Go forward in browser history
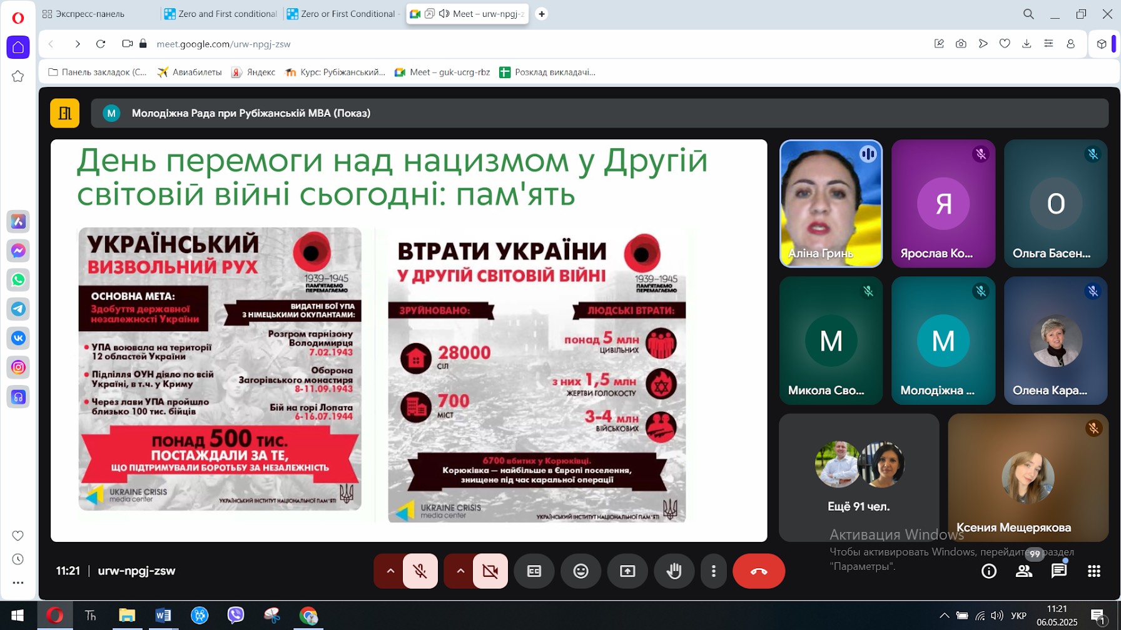The height and width of the screenshot is (630, 1121). [78, 44]
